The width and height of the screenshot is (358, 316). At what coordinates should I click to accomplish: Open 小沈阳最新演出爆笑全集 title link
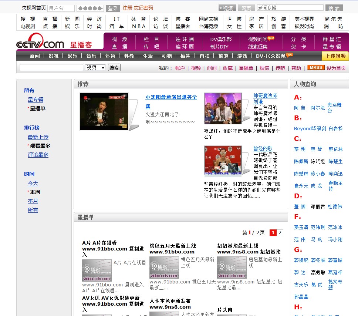(171, 102)
